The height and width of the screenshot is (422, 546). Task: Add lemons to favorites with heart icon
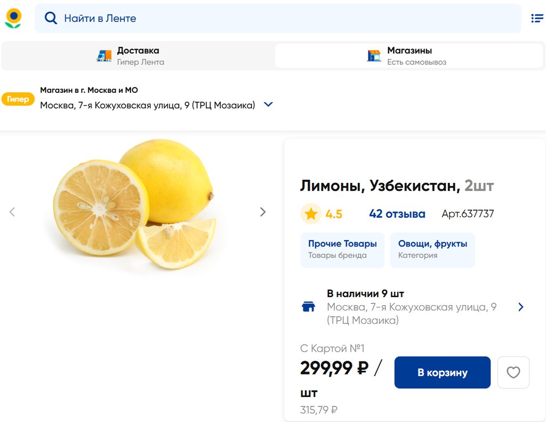513,372
